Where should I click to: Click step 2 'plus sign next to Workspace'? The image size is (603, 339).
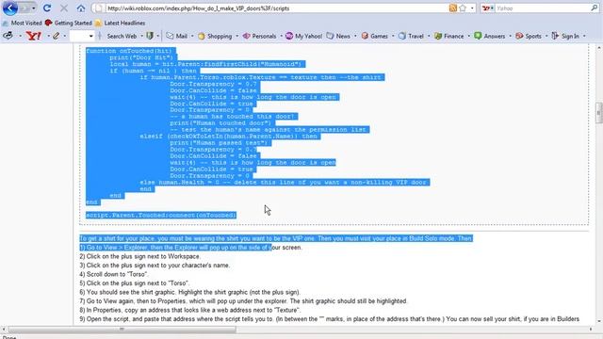[x=140, y=256]
